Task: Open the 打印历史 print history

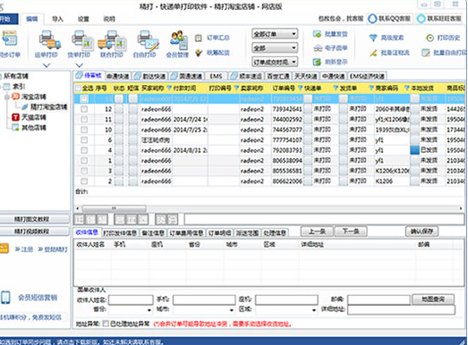Action: coord(443,38)
